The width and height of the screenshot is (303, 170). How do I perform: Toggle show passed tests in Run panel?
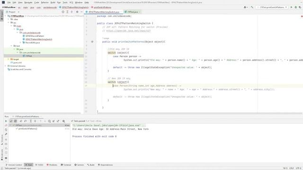click(x=11, y=121)
